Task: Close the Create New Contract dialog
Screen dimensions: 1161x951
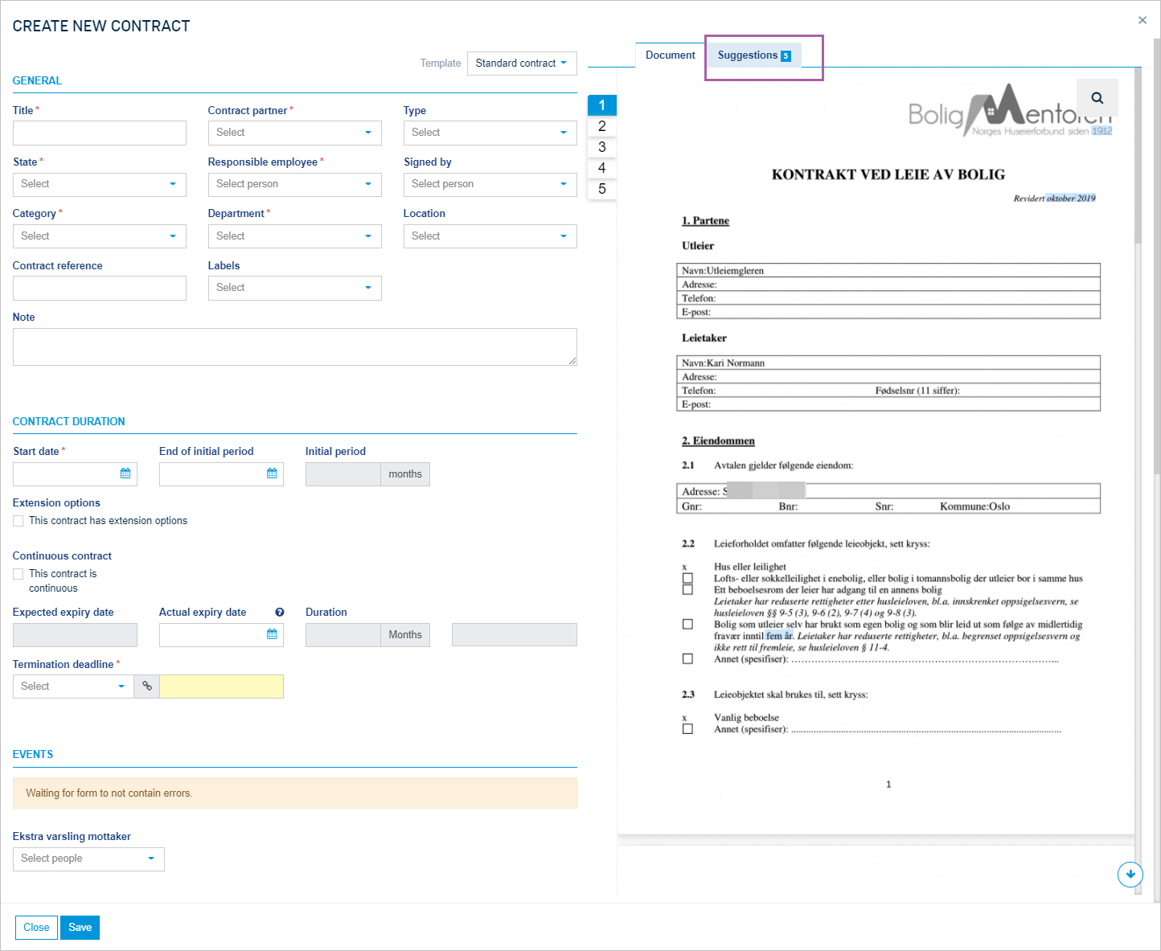Action: pos(1143,20)
